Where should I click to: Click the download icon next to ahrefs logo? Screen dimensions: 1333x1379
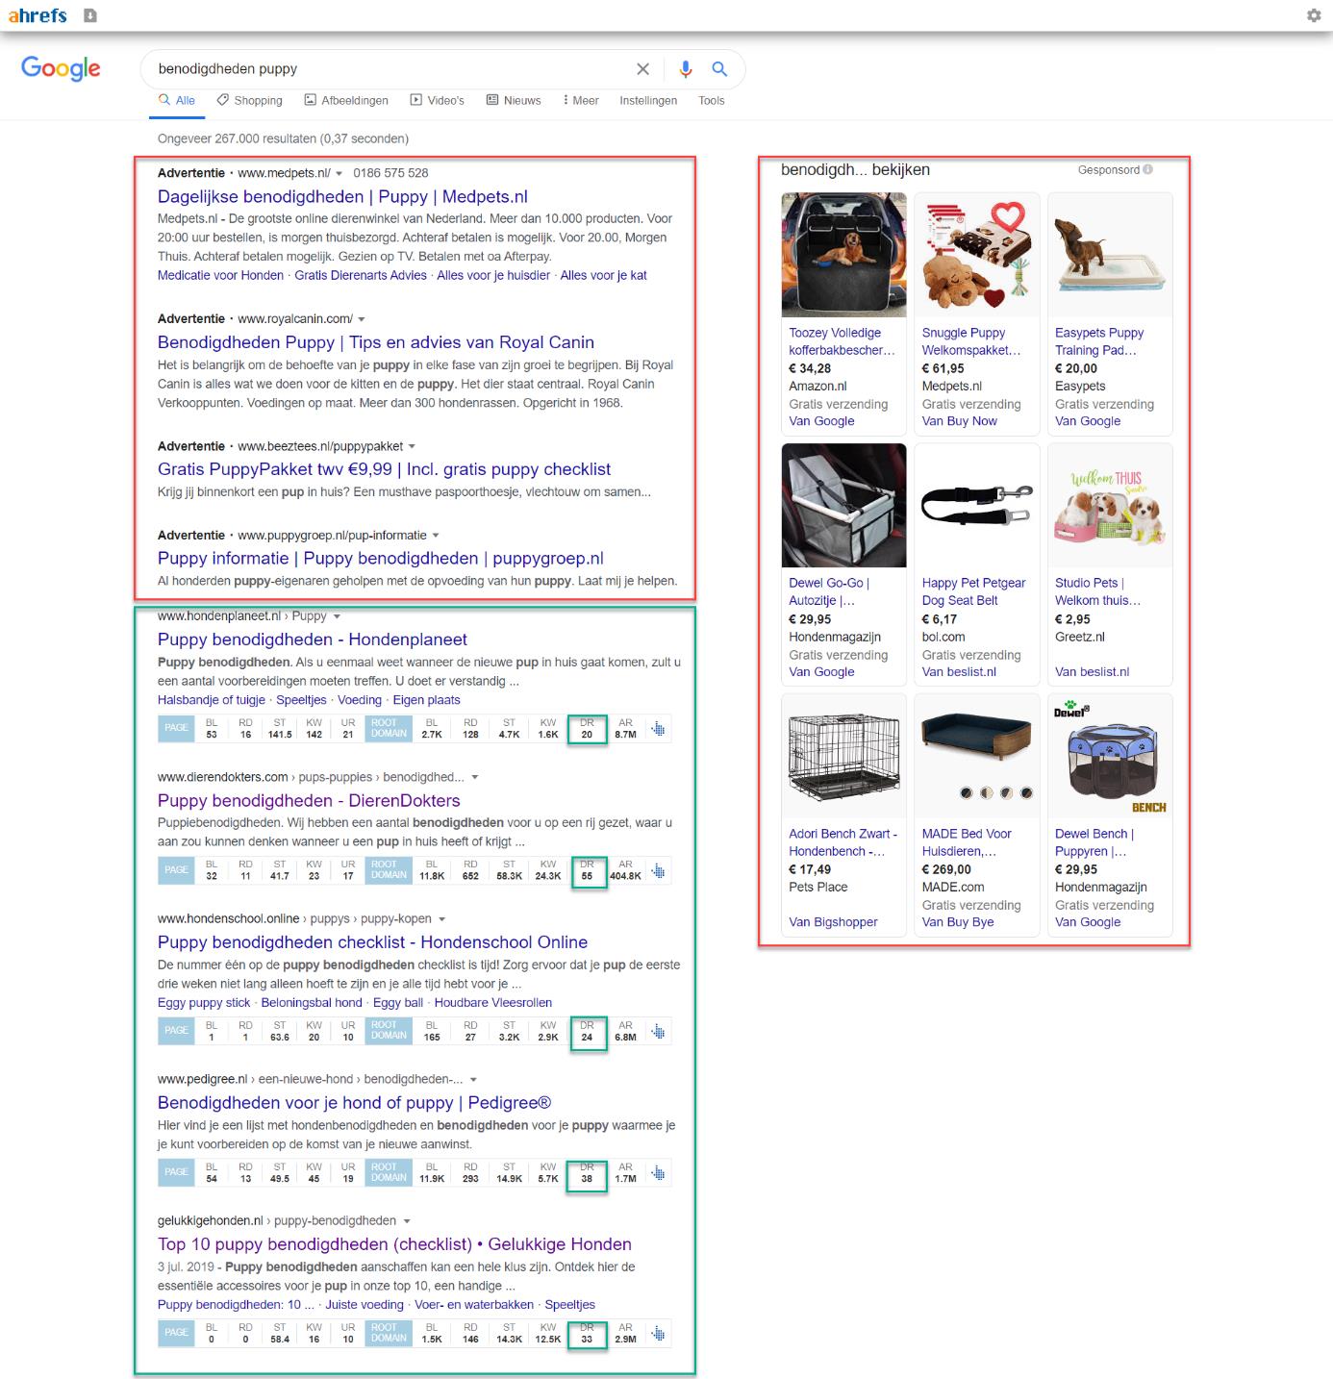(x=90, y=15)
